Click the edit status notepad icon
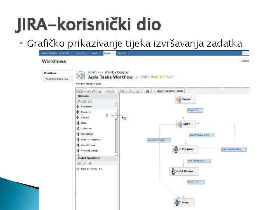The image size is (280, 210). coord(90,101)
